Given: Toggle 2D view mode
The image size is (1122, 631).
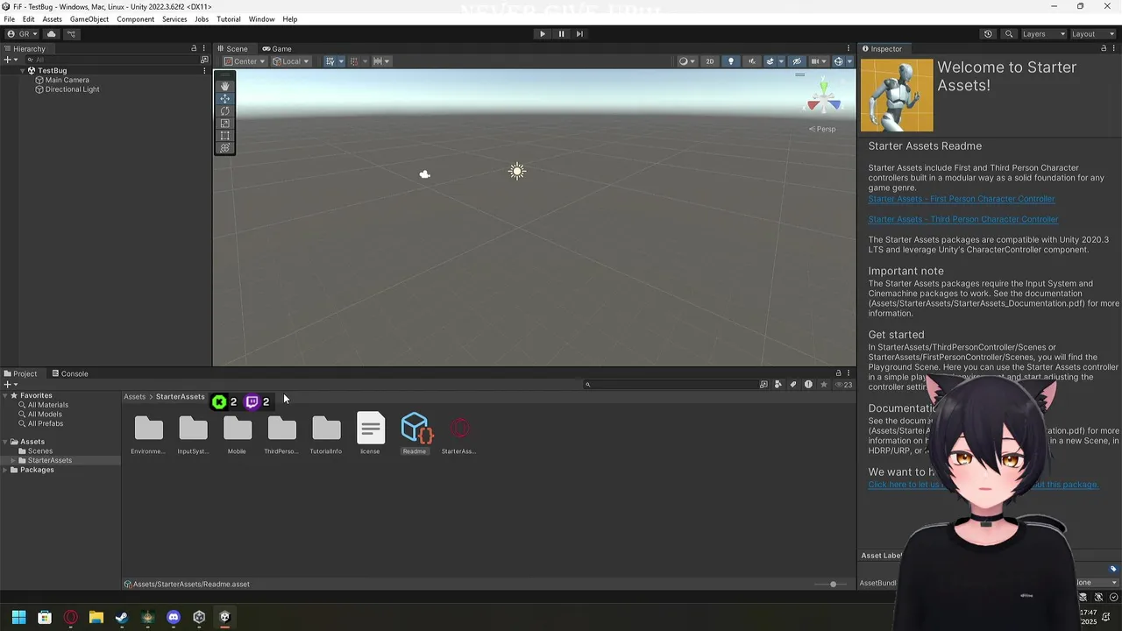Looking at the screenshot, I should click(x=710, y=61).
